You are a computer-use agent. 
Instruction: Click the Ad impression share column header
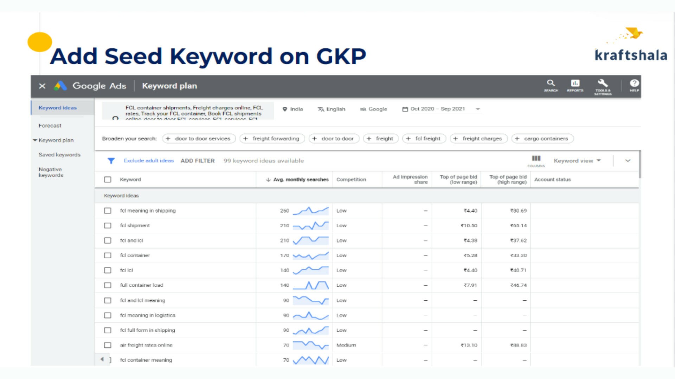410,180
